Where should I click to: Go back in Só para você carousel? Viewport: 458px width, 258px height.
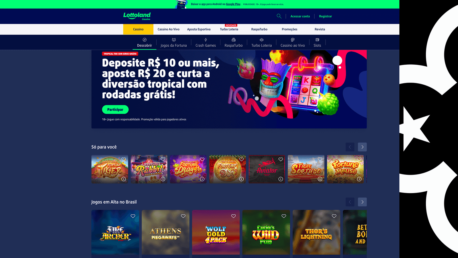[x=350, y=147]
